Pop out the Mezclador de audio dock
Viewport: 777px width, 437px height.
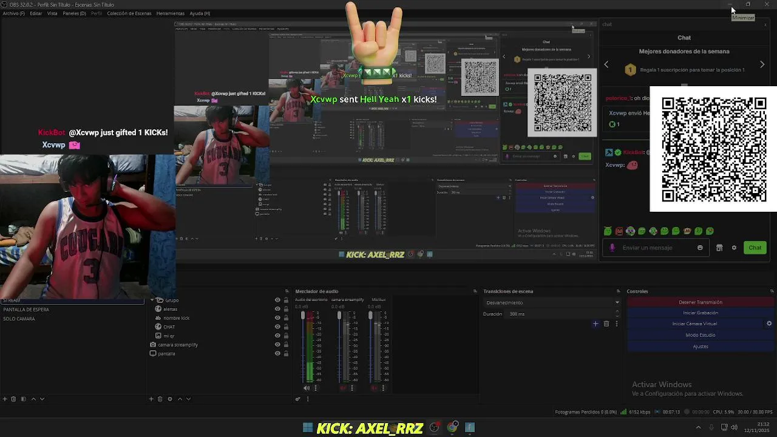(475, 291)
